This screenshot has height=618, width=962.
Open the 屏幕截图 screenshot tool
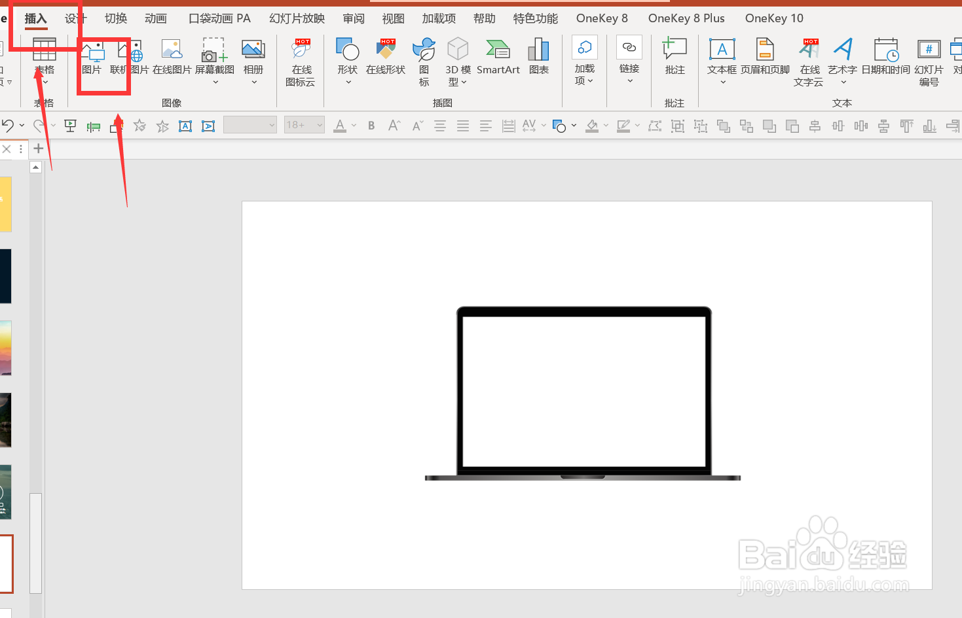click(215, 61)
